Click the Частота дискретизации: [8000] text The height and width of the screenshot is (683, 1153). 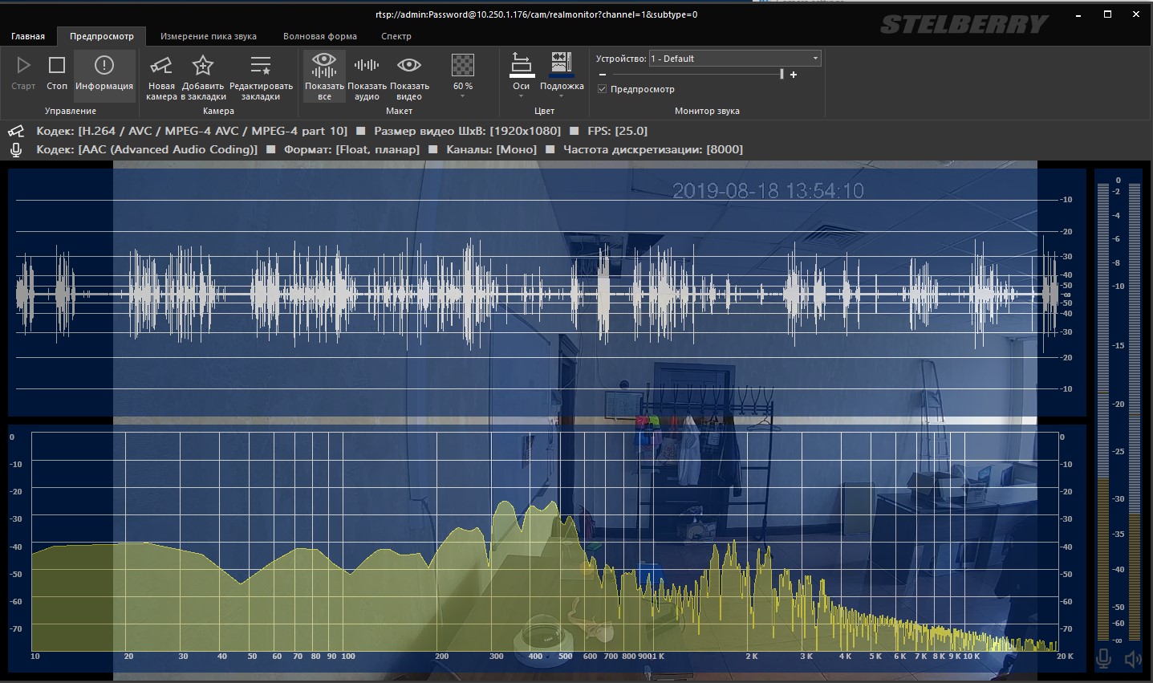[x=653, y=149]
